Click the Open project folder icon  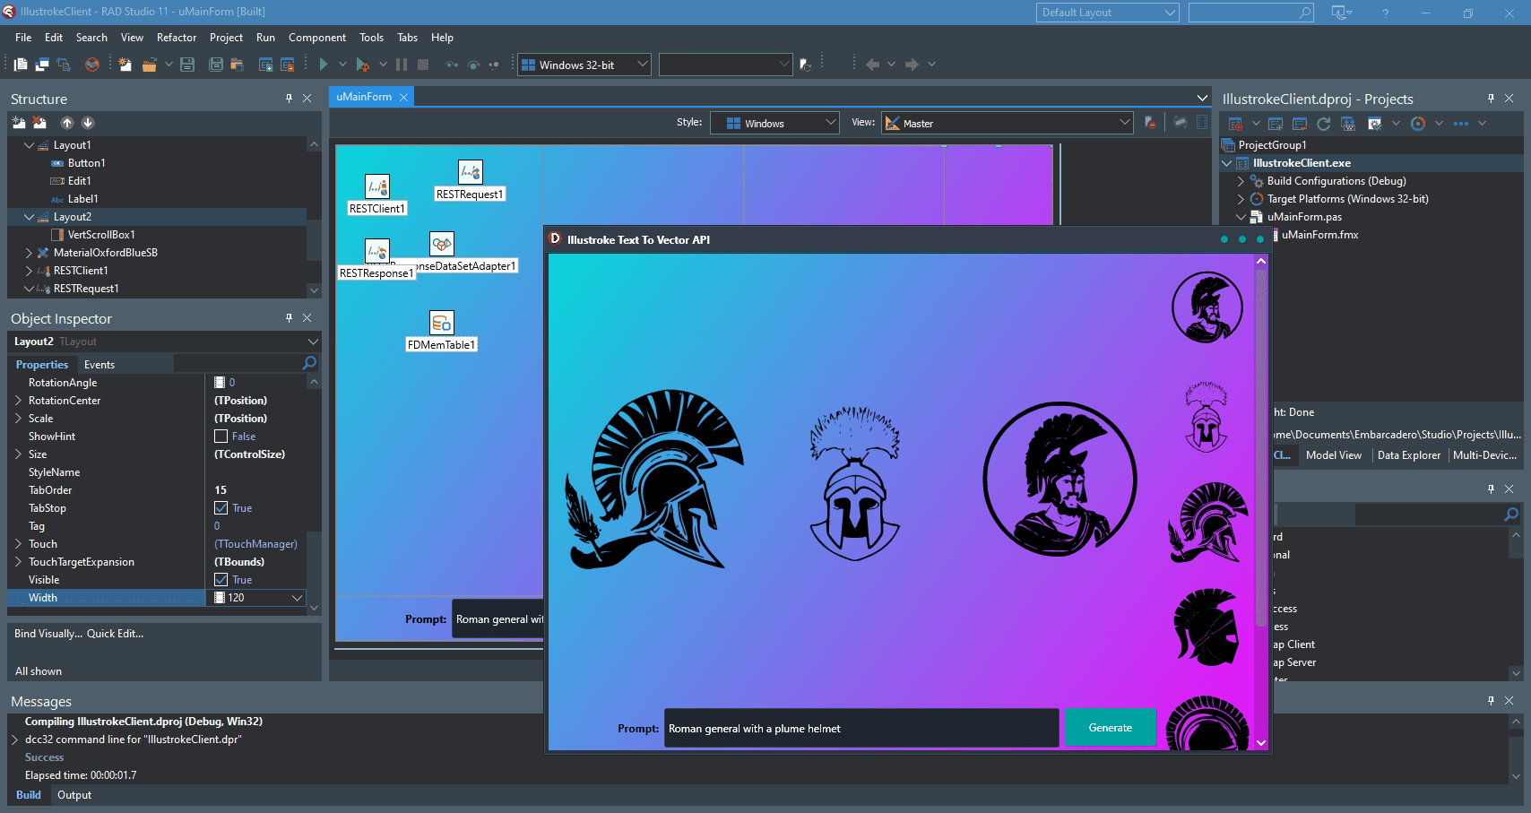149,65
